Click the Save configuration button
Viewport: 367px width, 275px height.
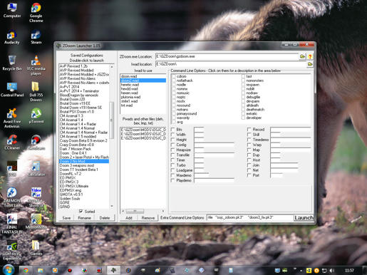66,218
